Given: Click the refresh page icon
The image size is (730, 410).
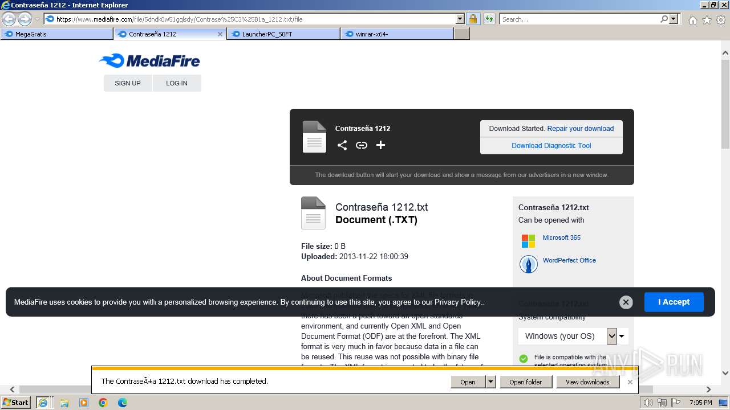Looking at the screenshot, I should tap(489, 19).
